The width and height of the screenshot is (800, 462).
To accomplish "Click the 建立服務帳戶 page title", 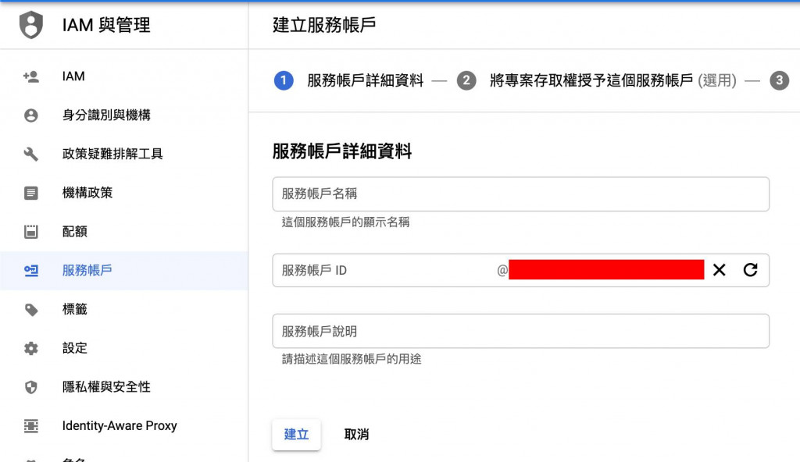I will pyautogui.click(x=324, y=25).
